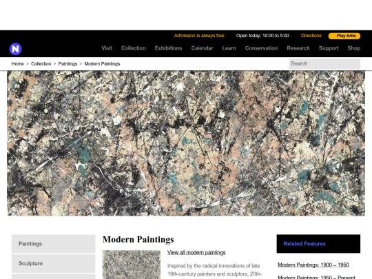Viewport: 372px width, 279px height.
Task: Click the small painting thumbnail under heading
Action: (x=131, y=265)
